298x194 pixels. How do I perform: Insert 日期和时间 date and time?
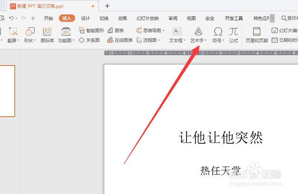(285, 40)
